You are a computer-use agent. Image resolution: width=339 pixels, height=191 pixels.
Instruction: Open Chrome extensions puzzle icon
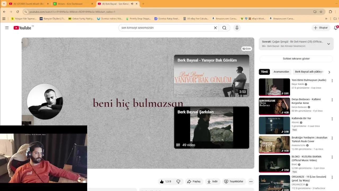point(330,12)
